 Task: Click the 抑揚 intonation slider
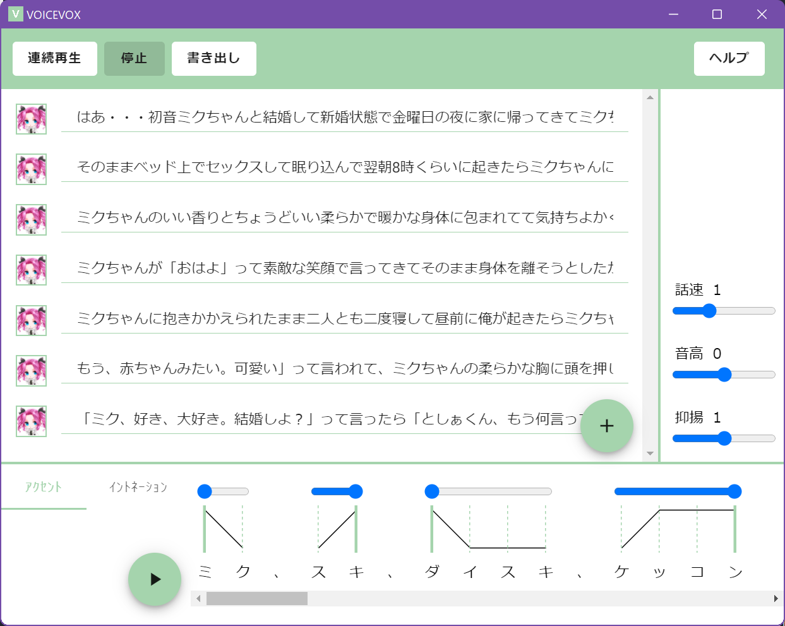[724, 438]
